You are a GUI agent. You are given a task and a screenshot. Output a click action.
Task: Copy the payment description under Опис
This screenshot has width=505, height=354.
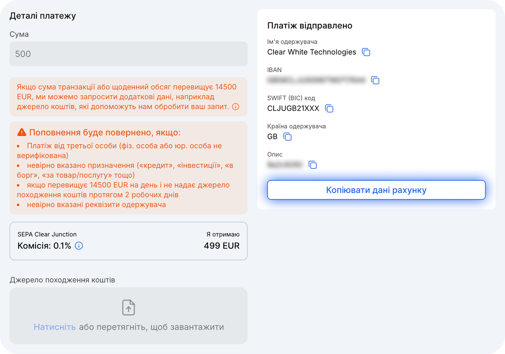(x=312, y=165)
